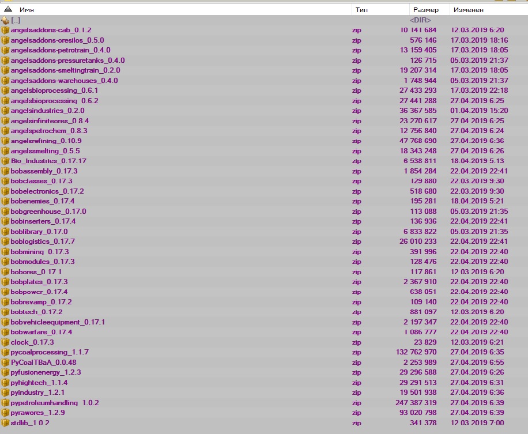Viewport: 528px width, 434px height.
Task: Click the size value 23 829
Action: coord(425,342)
